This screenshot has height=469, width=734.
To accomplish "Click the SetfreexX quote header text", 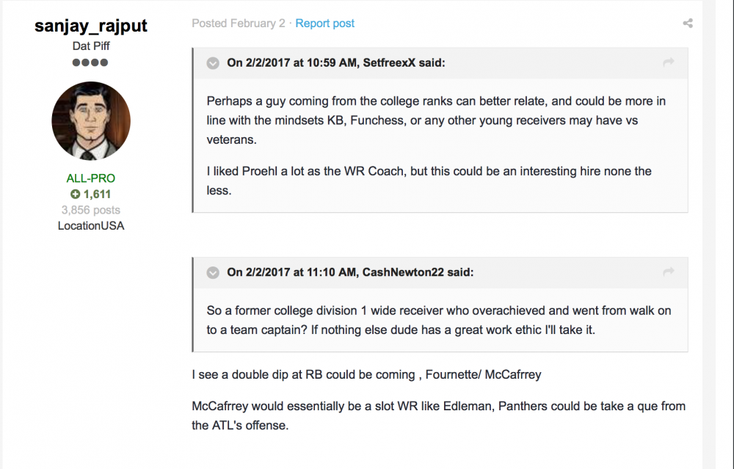I will 335,63.
